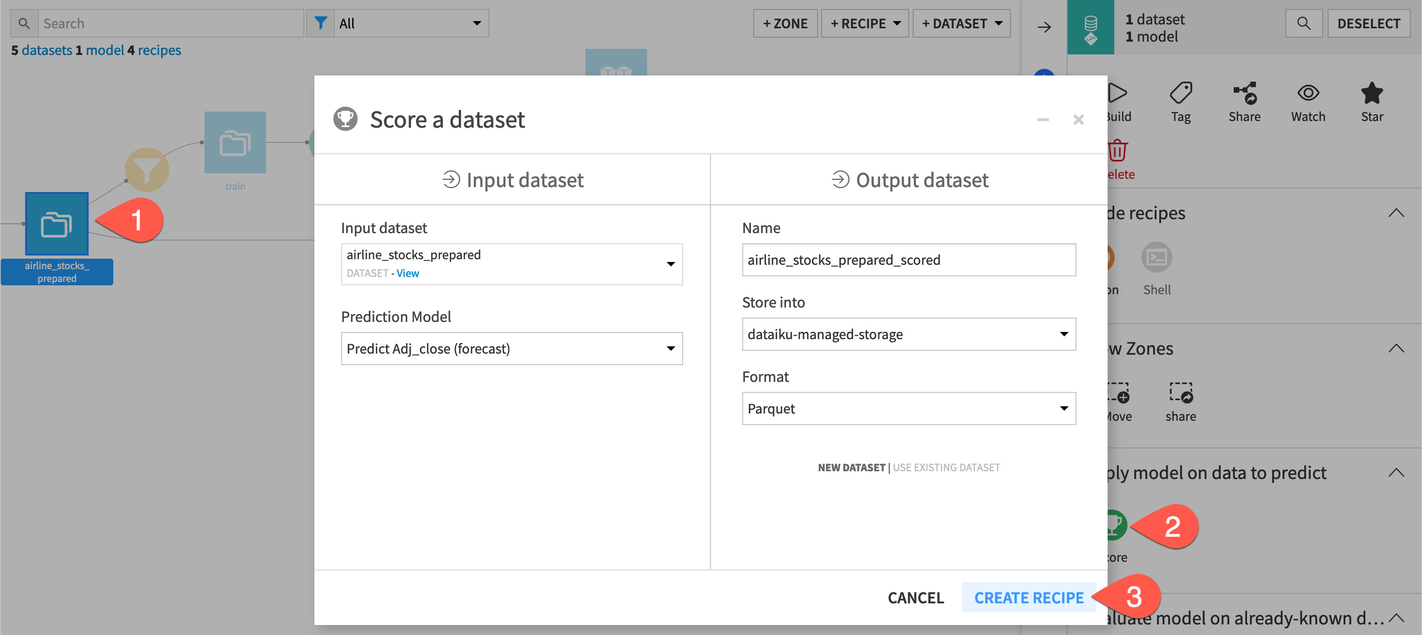Click the Build play icon

point(1118,93)
